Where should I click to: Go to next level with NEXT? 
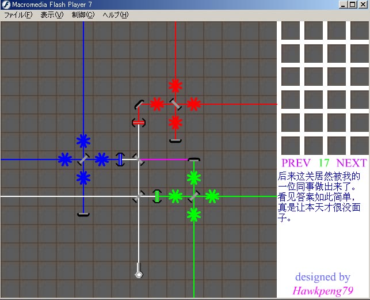click(352, 163)
